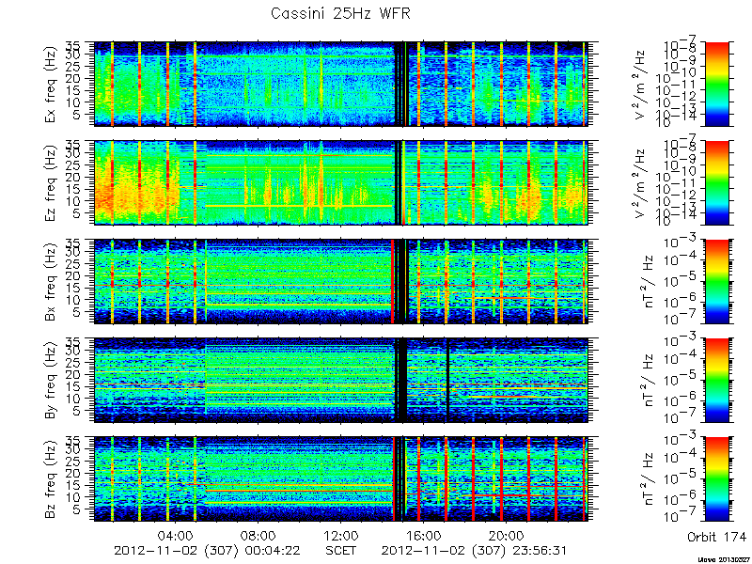Image resolution: width=752 pixels, height=564 pixels.
Task: Click the Ez colorbar 'V²/m²/Hz' unit label
Action: (x=642, y=182)
